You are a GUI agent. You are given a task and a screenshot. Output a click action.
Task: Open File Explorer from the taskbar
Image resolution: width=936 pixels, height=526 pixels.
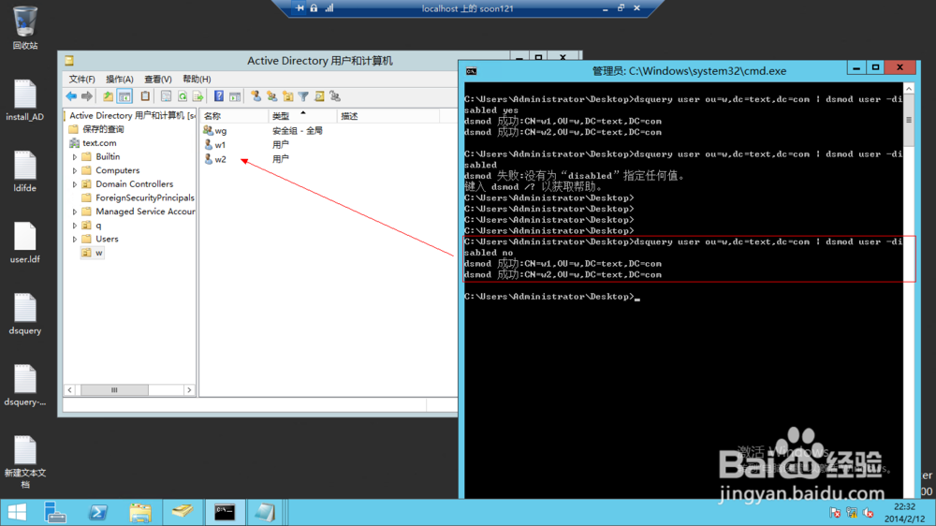click(139, 512)
